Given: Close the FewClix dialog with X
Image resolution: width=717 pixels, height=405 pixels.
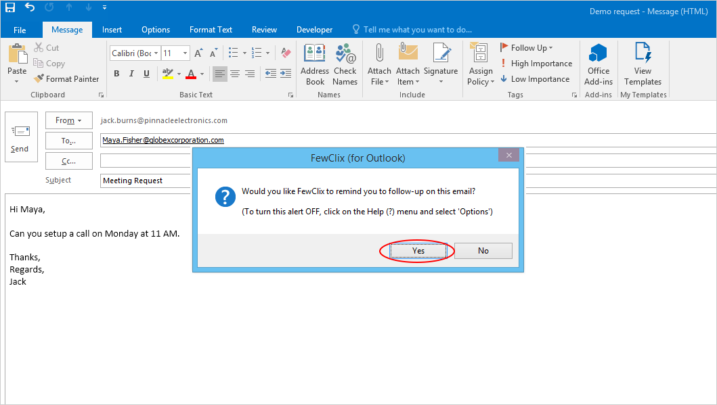Looking at the screenshot, I should coord(509,156).
